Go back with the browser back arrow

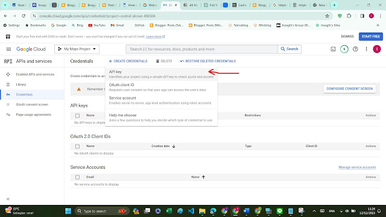point(5,16)
